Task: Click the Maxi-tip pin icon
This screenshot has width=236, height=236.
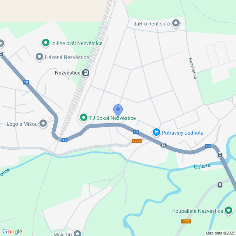Action: (77, 233)
